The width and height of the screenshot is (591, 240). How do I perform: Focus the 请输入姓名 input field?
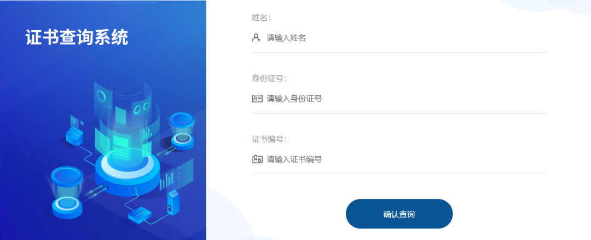click(x=399, y=38)
